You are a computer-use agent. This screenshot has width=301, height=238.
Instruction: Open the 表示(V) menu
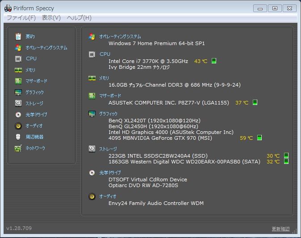(51, 18)
